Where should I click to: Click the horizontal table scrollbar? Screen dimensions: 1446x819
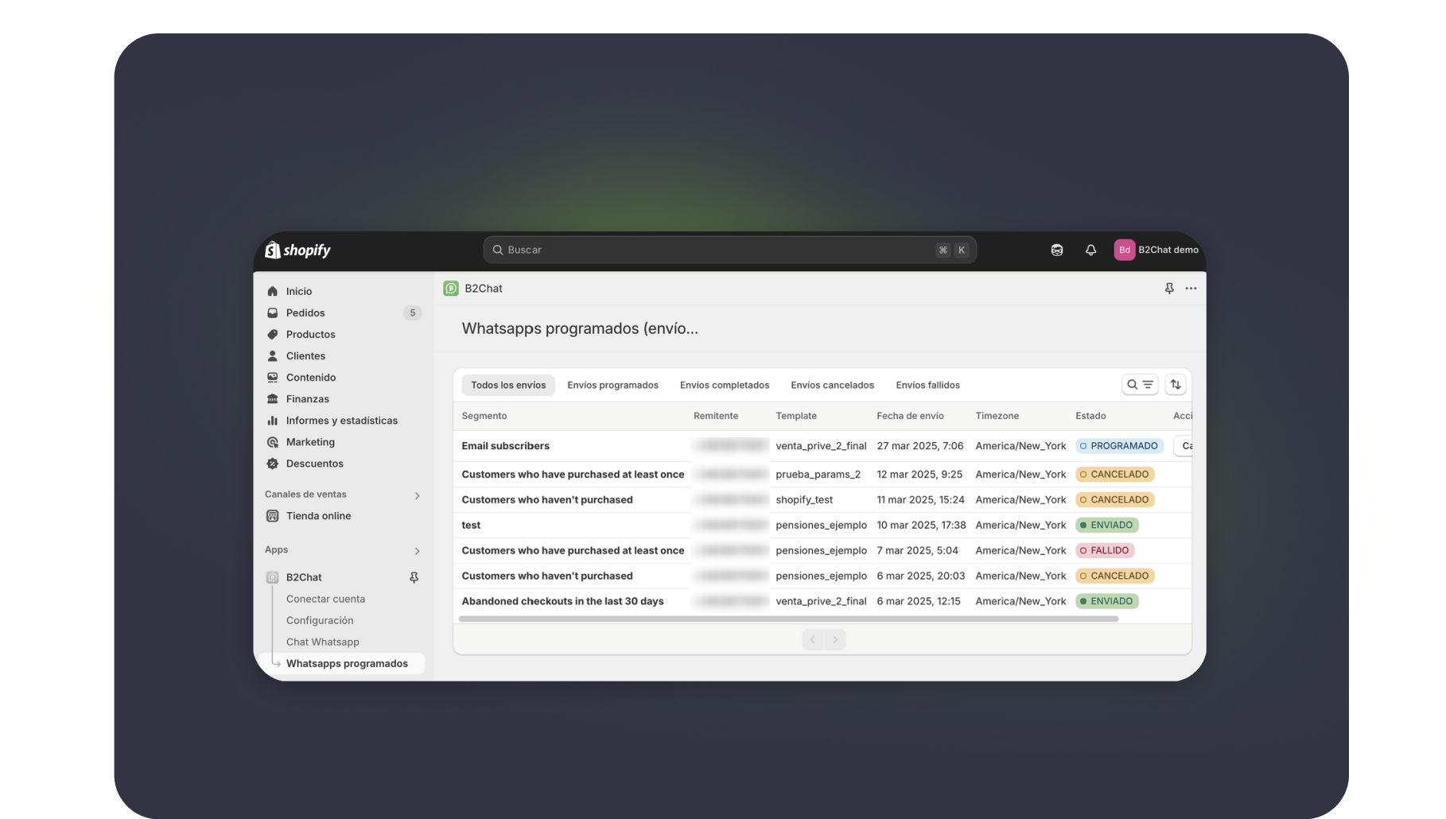tap(787, 619)
